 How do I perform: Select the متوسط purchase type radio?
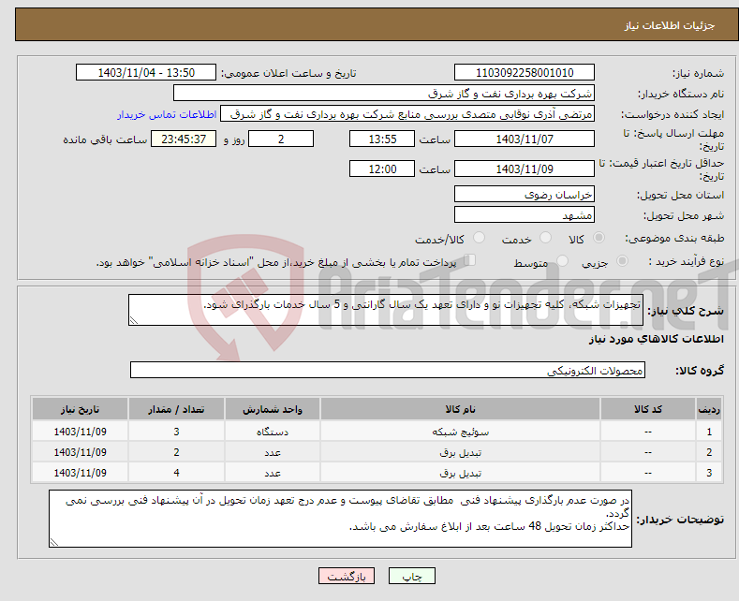(x=562, y=261)
